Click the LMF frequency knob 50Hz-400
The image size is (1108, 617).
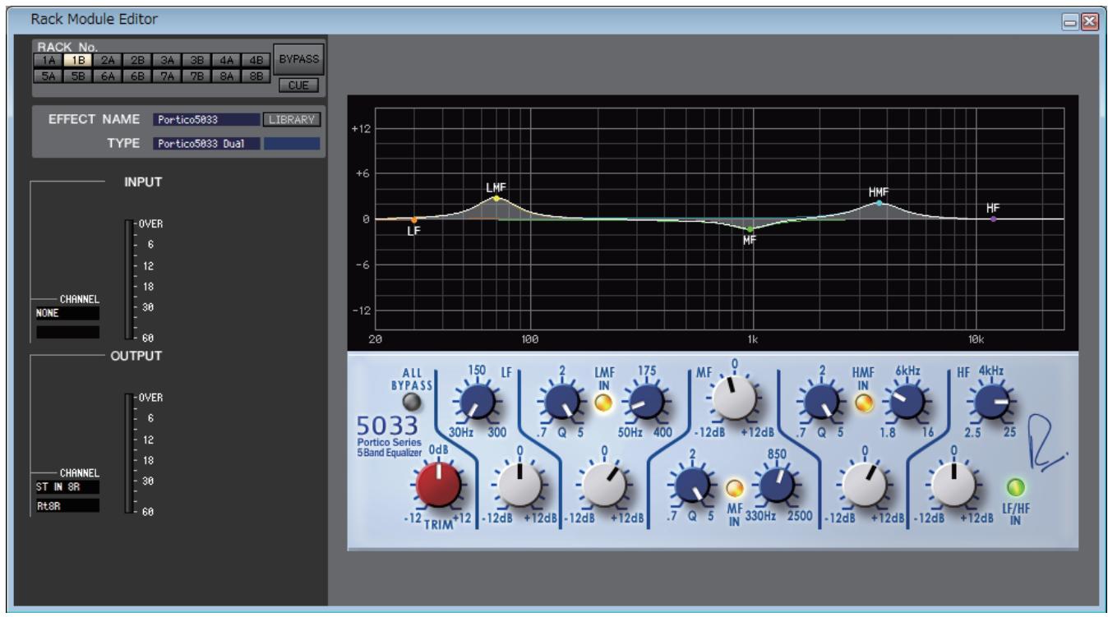pos(647,403)
